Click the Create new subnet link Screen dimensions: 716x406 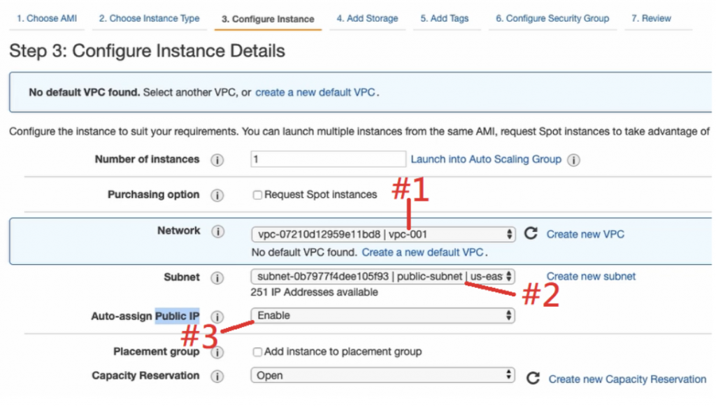coord(591,276)
